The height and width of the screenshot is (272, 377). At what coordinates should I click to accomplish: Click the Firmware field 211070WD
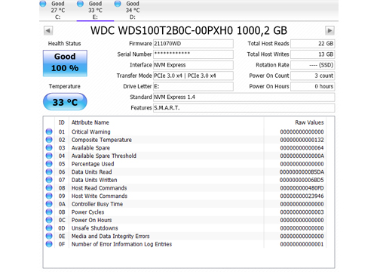193,44
